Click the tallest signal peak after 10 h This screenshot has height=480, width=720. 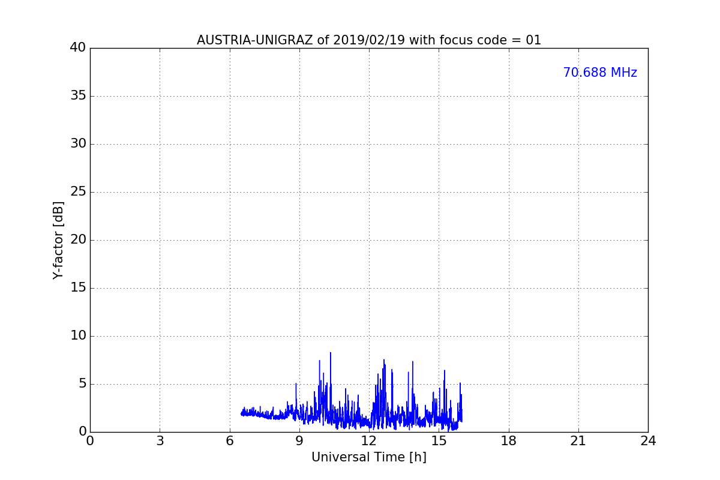[x=330, y=353]
